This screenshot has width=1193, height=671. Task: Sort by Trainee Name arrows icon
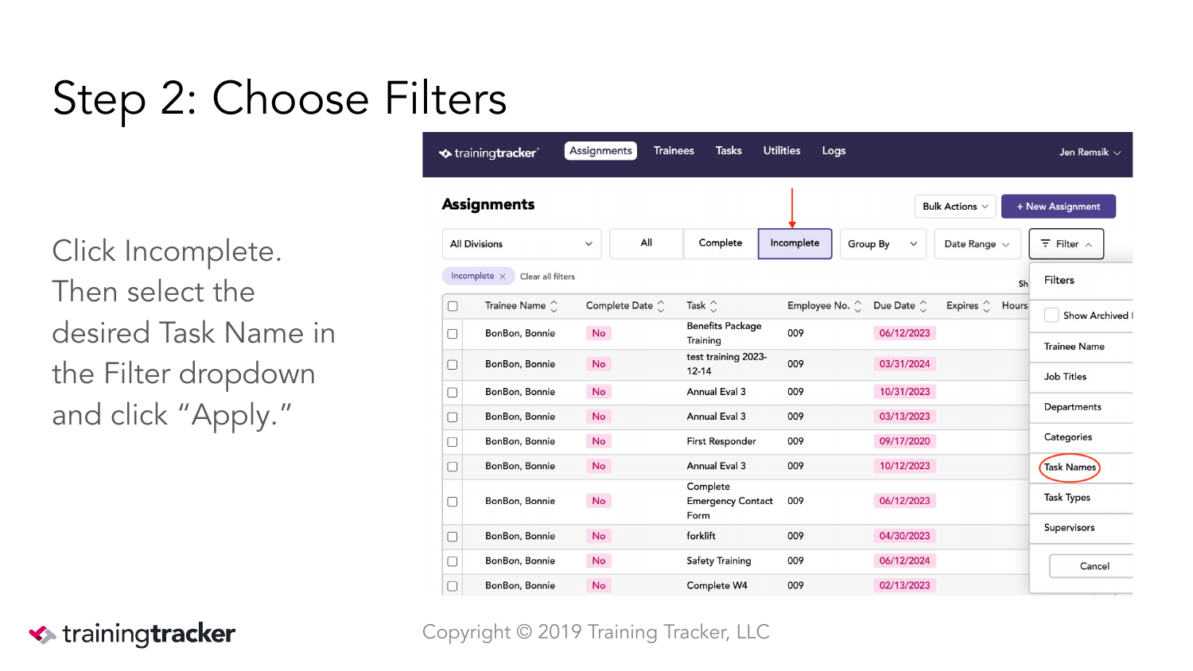554,306
